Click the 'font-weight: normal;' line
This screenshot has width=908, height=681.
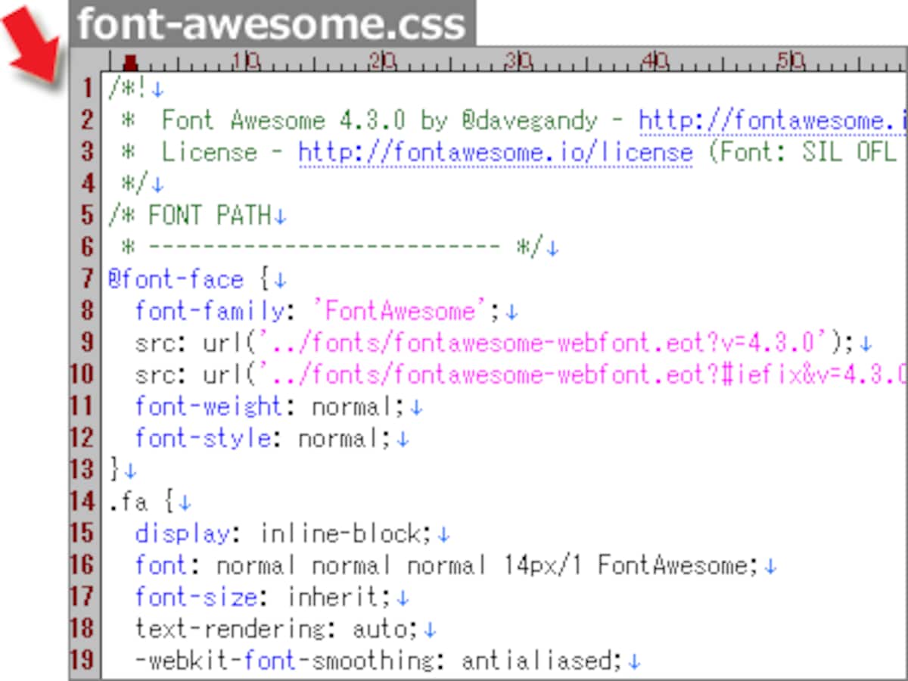tap(271, 407)
